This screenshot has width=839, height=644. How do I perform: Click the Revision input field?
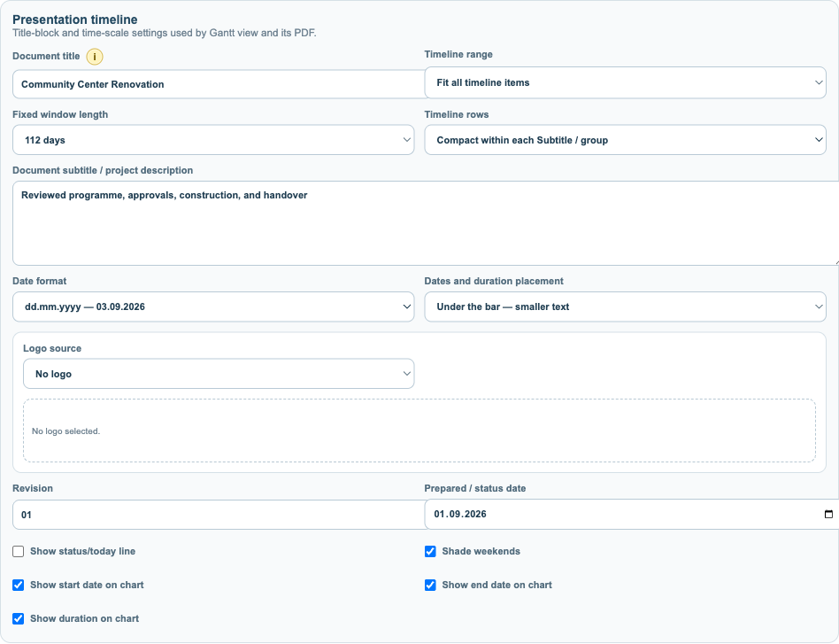click(x=219, y=515)
